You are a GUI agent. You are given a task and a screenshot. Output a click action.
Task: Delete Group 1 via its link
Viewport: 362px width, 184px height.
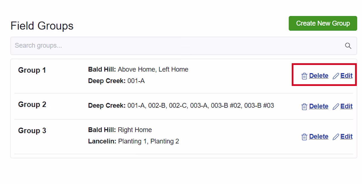tap(319, 76)
